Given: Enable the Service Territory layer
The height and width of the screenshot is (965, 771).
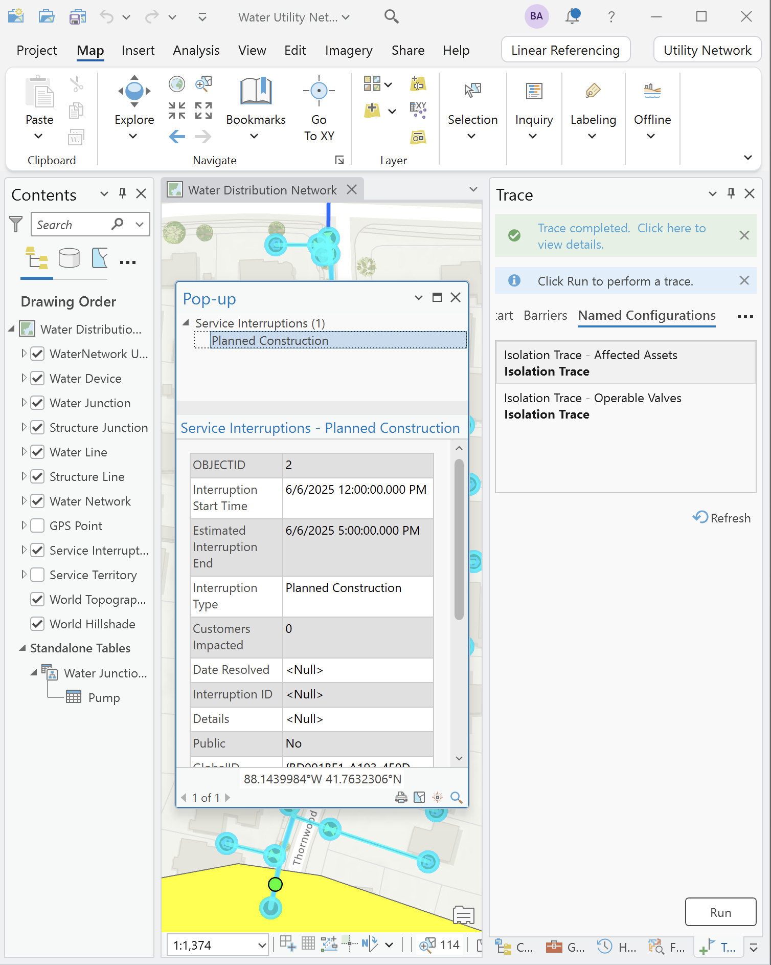Looking at the screenshot, I should point(37,575).
